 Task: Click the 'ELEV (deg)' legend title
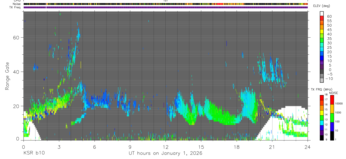pos(321,6)
